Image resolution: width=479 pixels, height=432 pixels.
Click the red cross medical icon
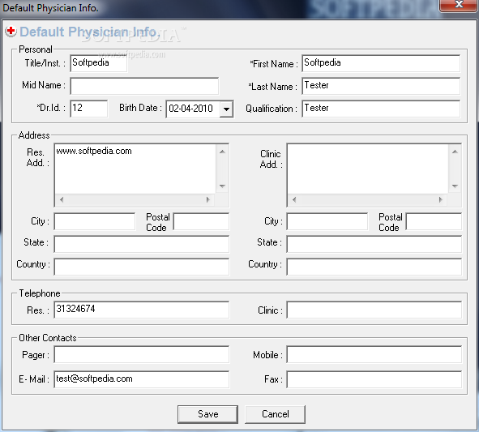click(x=11, y=31)
